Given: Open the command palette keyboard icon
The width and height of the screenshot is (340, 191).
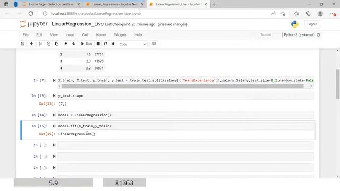Looking at the screenshot, I should pyautogui.click(x=154, y=44).
